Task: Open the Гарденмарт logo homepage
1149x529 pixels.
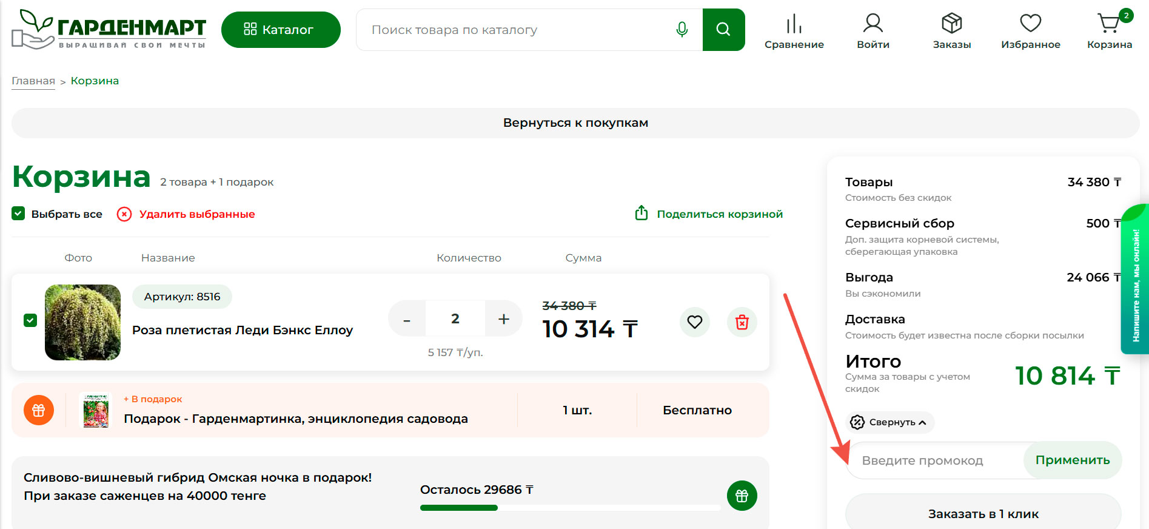Action: [x=109, y=29]
